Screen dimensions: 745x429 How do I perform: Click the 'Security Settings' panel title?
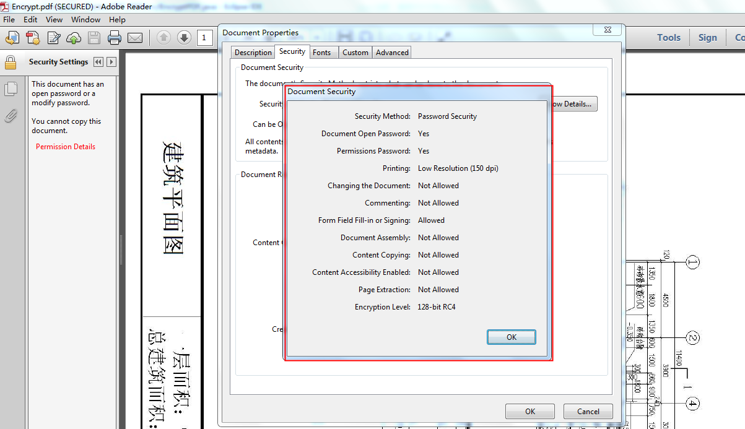pyautogui.click(x=58, y=62)
